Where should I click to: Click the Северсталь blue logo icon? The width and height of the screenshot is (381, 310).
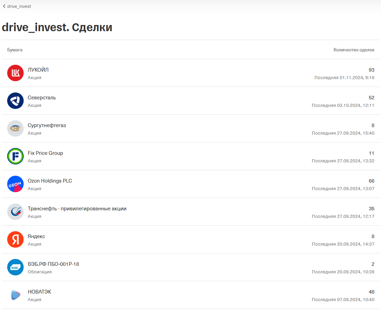15,101
